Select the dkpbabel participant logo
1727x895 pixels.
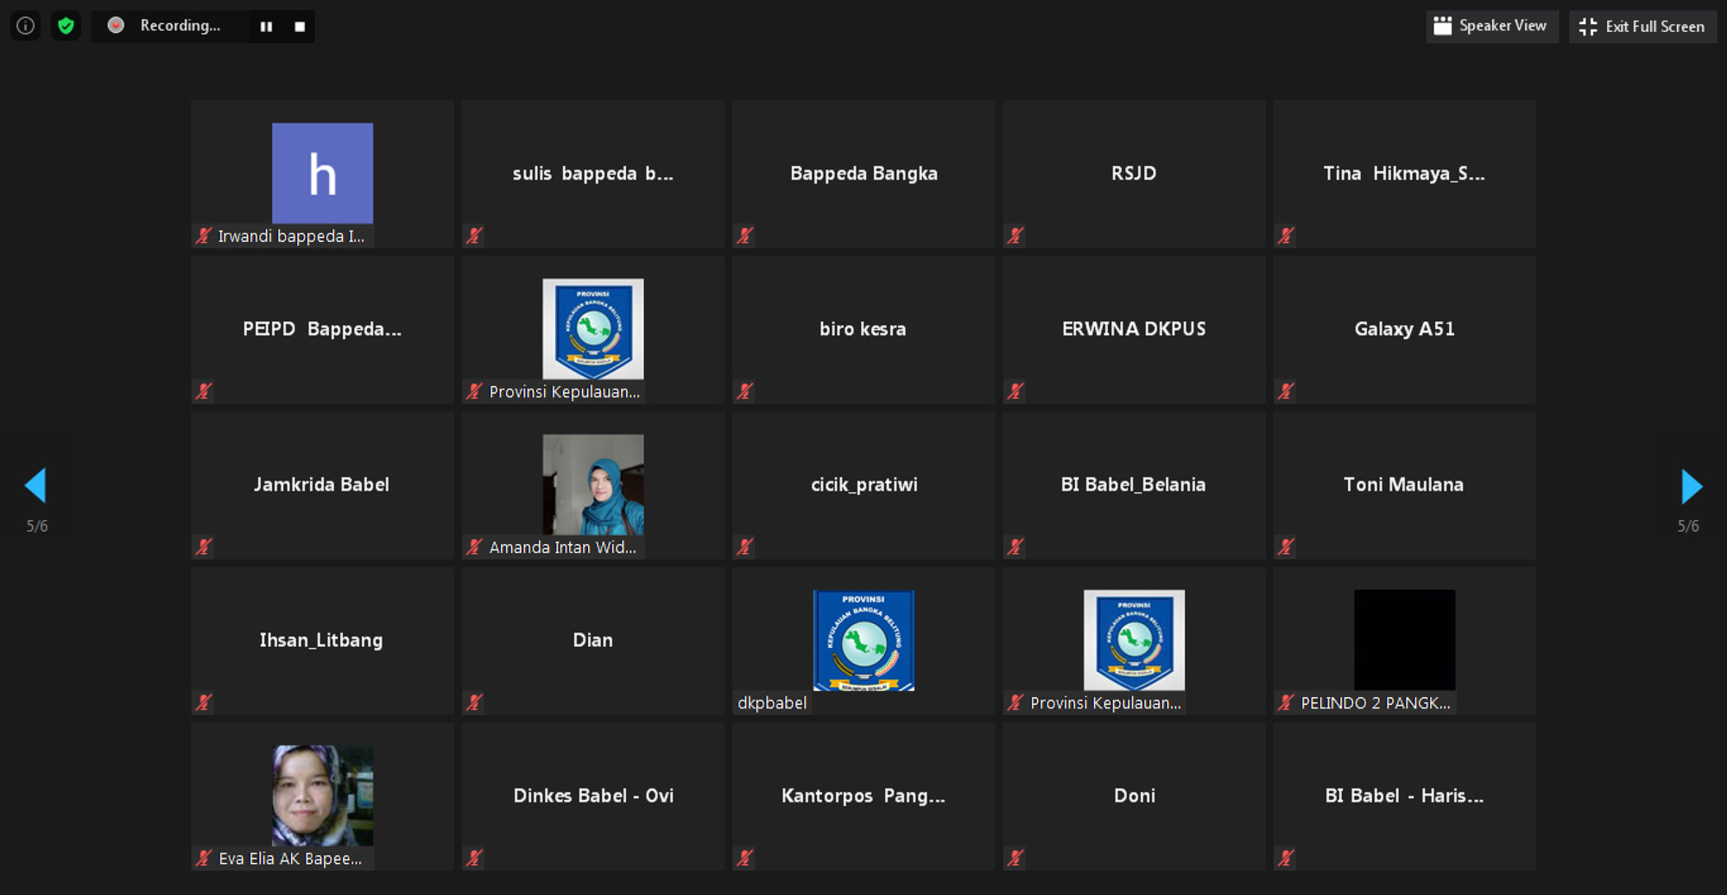click(863, 640)
